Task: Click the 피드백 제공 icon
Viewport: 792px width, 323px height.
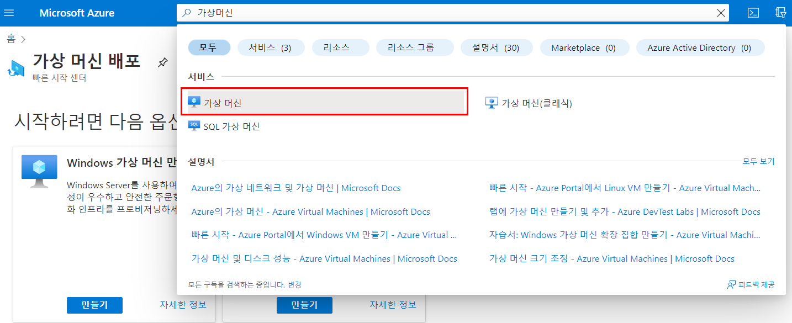Action: coord(732,285)
